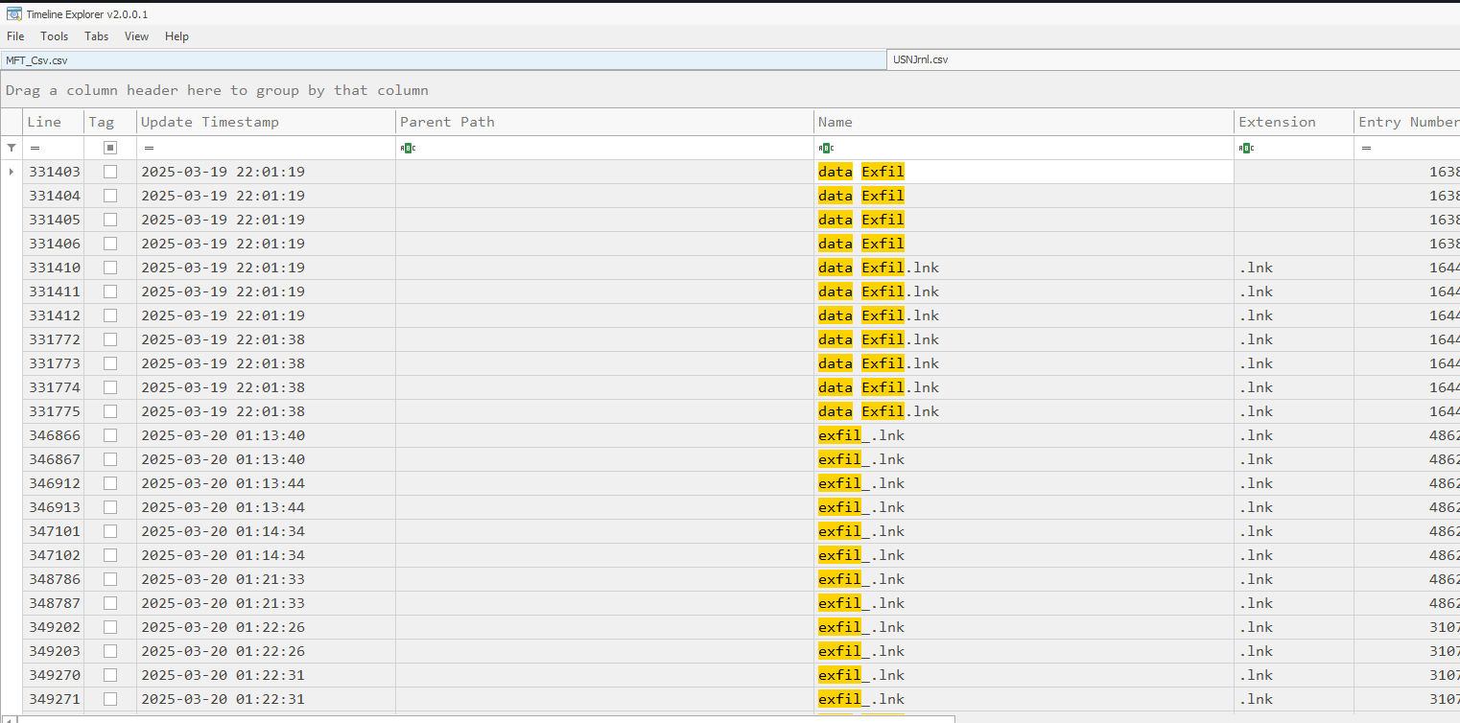The height and width of the screenshot is (723, 1460).
Task: Select the MFT_Csv.csv tab
Action: click(x=36, y=59)
